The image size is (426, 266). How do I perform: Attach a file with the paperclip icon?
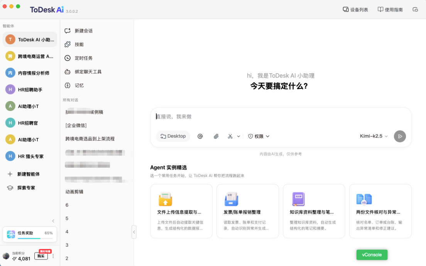click(216, 136)
